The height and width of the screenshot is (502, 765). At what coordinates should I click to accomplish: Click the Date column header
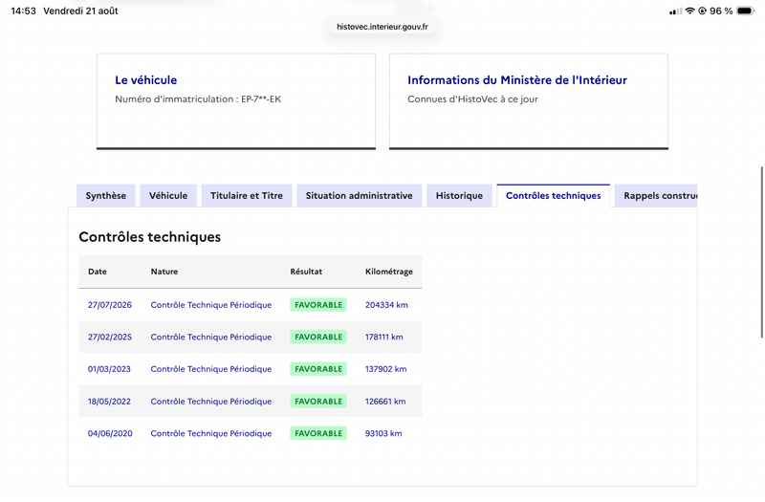click(x=98, y=272)
